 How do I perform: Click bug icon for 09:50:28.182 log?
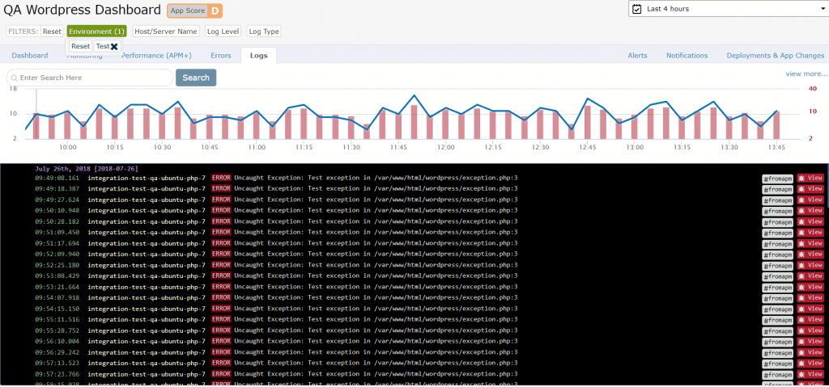tap(802, 221)
